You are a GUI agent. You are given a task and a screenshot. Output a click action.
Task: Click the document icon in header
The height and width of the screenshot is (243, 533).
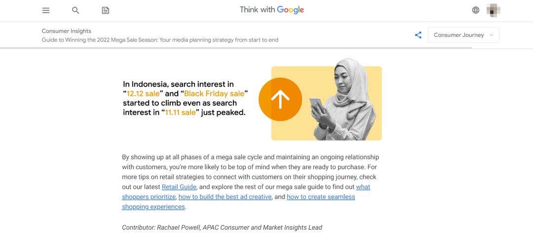105,10
